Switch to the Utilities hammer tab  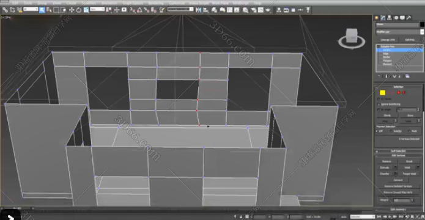(408, 18)
